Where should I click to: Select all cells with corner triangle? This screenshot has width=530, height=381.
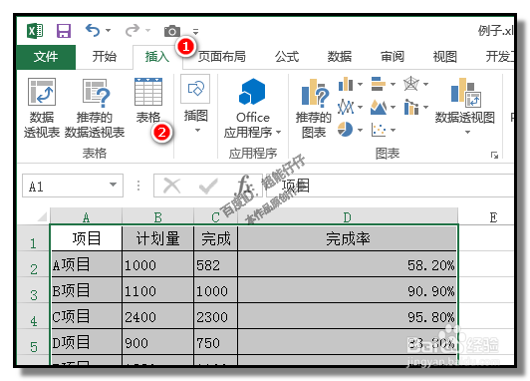coord(42,216)
